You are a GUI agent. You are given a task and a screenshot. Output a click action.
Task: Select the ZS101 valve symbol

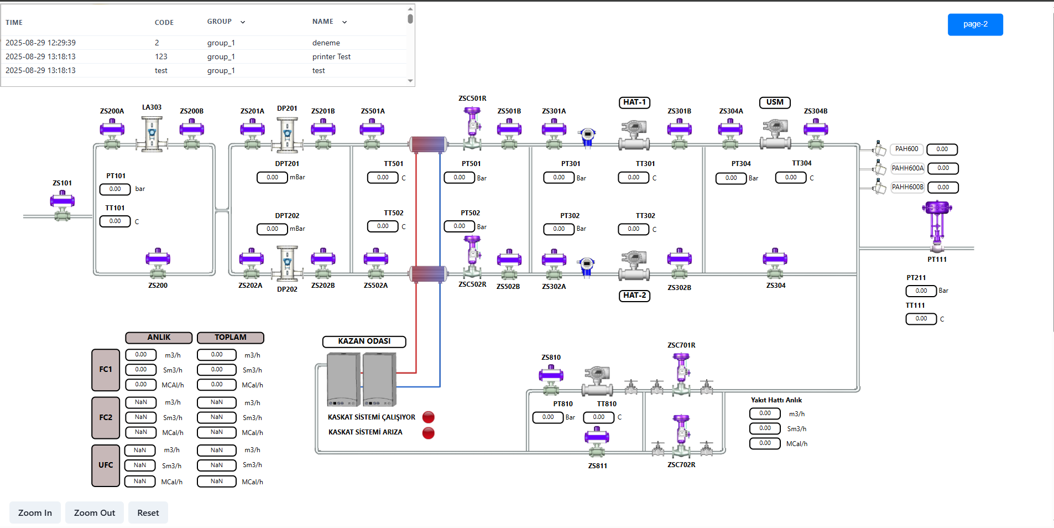click(62, 200)
